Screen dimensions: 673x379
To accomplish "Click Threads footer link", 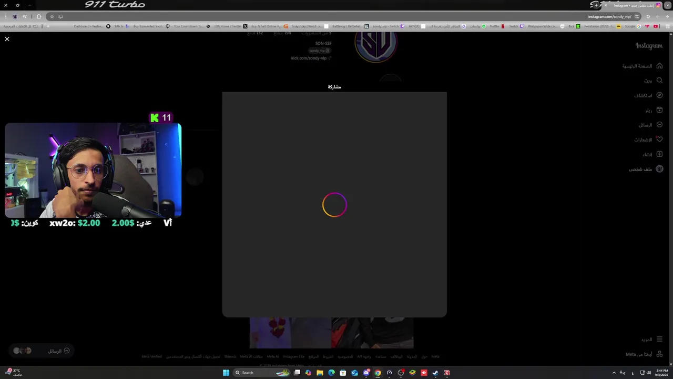I will click(x=230, y=356).
